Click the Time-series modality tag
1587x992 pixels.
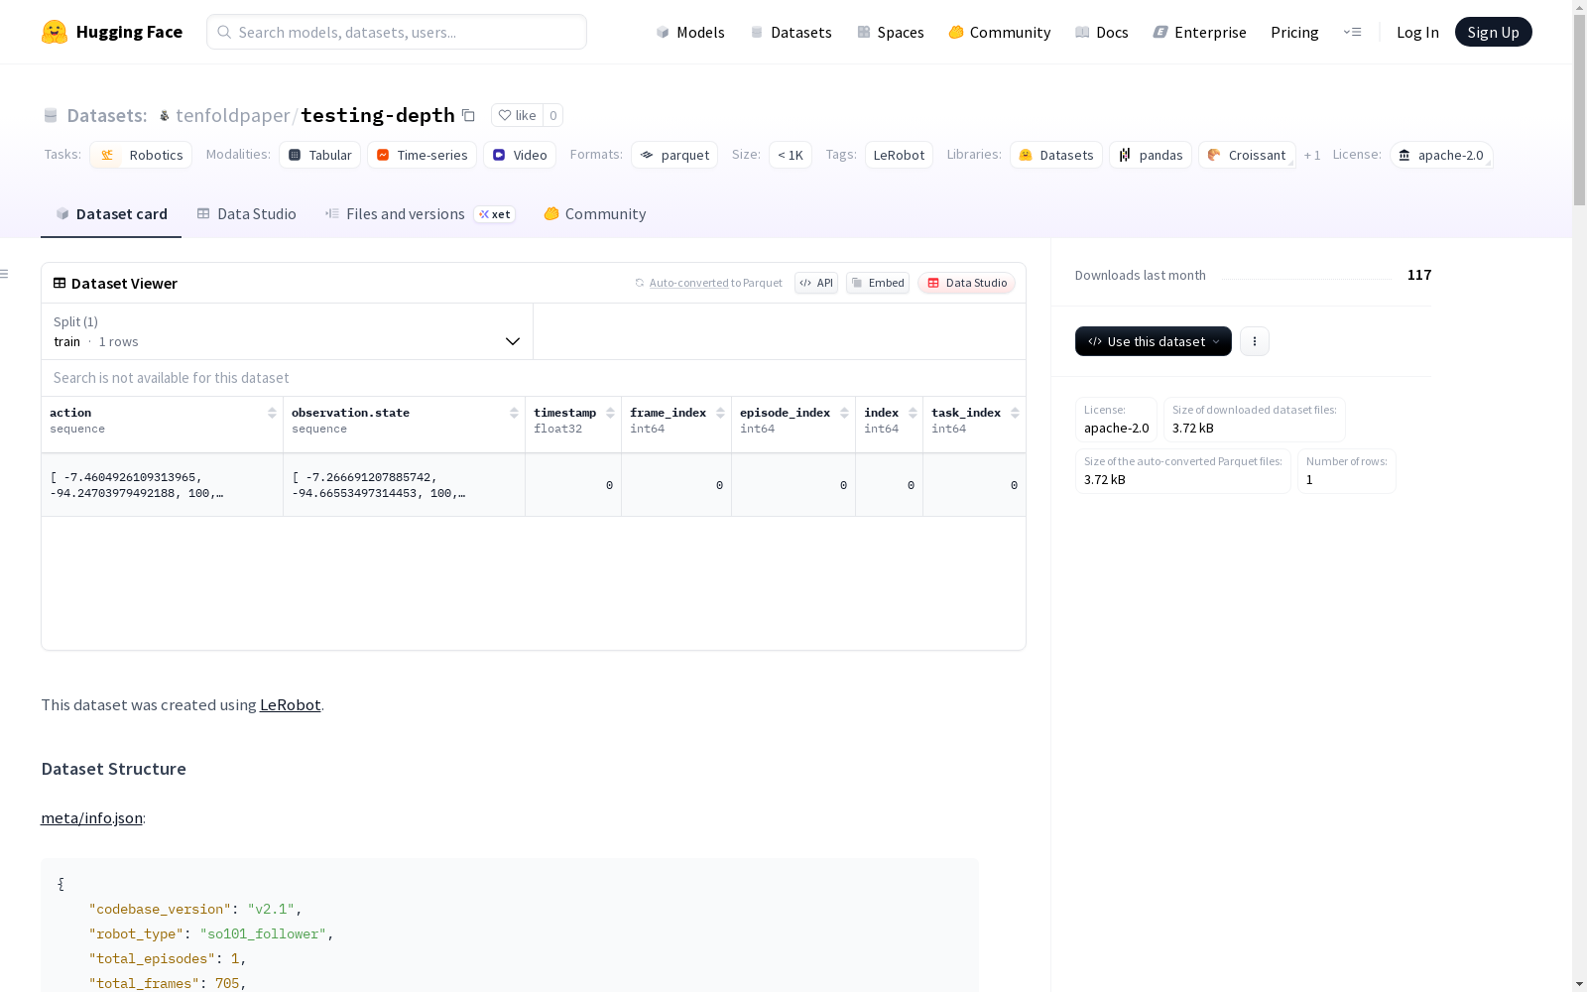point(422,155)
